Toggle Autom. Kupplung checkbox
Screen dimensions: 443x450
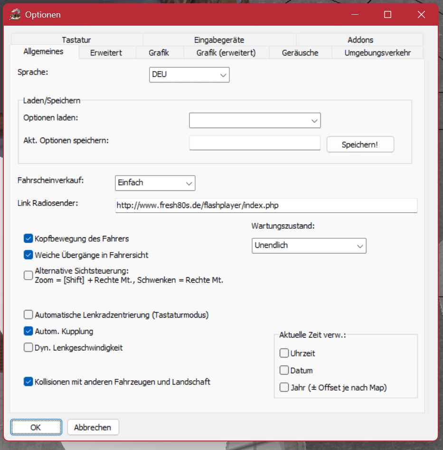click(x=28, y=331)
